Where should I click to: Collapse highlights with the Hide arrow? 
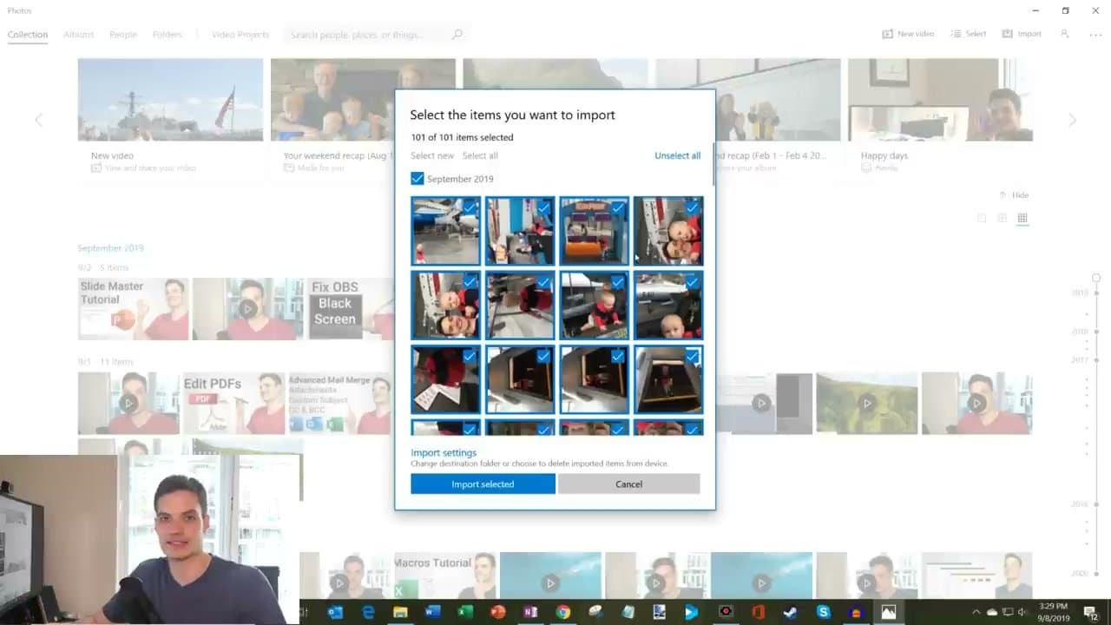(x=1014, y=195)
